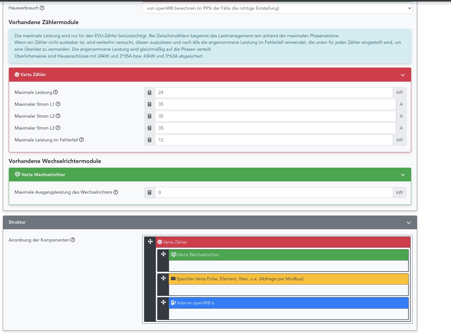Click the 'Struktur' section title

pos(17,222)
